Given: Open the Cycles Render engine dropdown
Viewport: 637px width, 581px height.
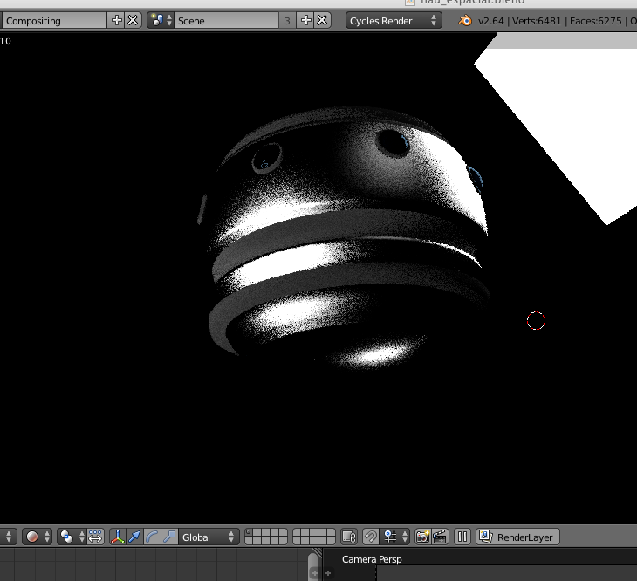Looking at the screenshot, I should click(394, 20).
